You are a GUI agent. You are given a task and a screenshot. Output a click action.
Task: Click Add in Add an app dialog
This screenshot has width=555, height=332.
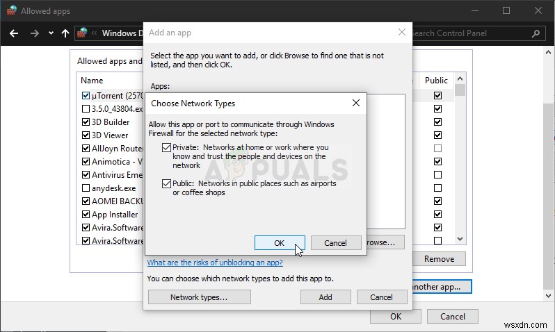(x=325, y=297)
